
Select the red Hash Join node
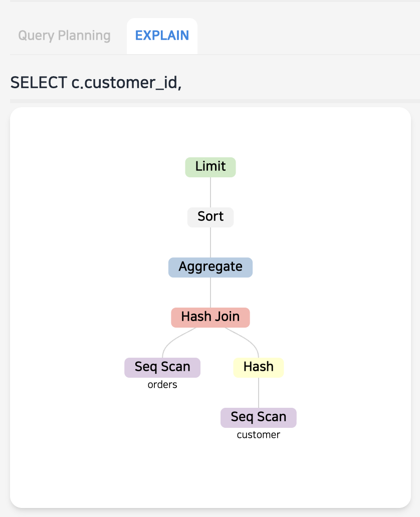click(211, 317)
